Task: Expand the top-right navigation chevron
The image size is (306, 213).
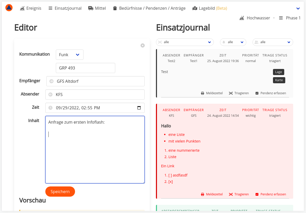Action: [x=298, y=8]
